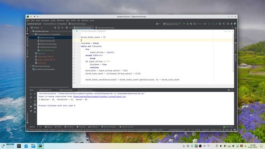This screenshot has width=265, height=149.
Task: Click the user account icon in toolbar
Action: [157, 24]
